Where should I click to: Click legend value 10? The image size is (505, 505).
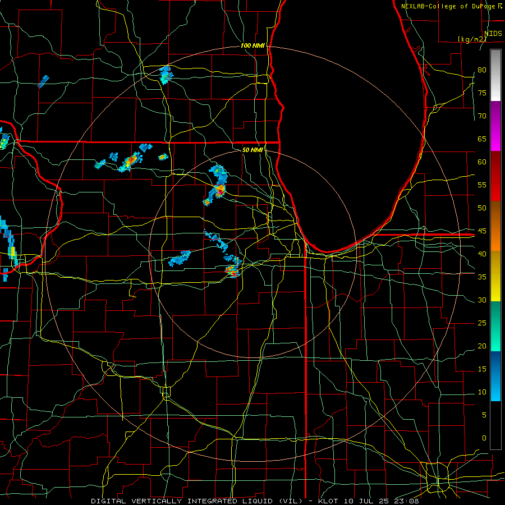pos(482,392)
